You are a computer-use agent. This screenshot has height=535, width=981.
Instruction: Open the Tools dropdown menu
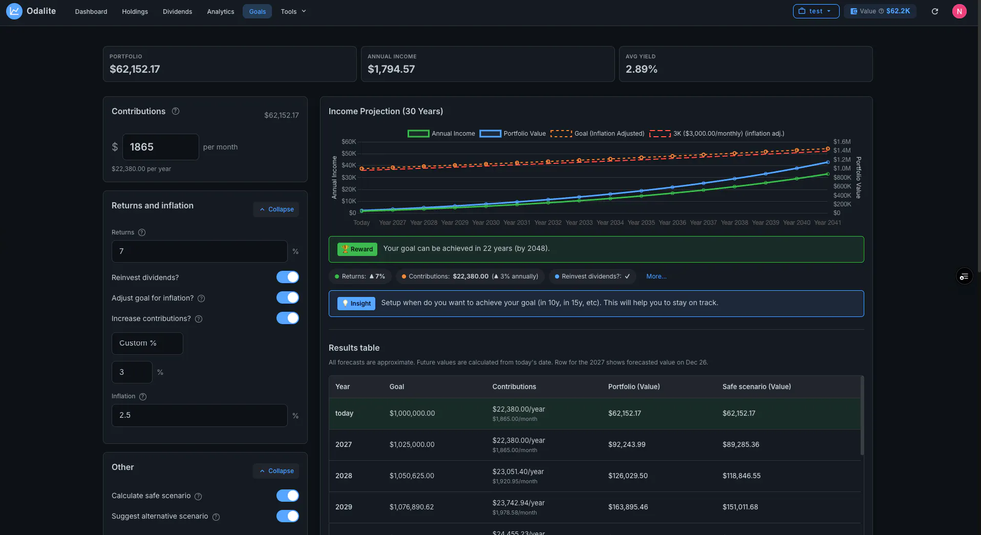point(293,11)
